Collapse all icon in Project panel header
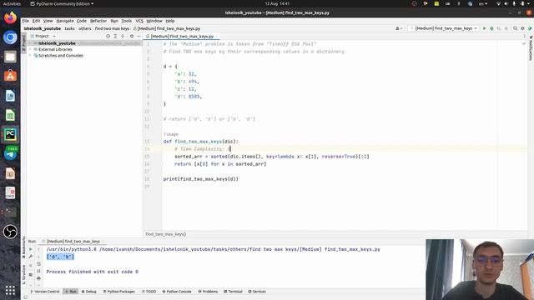Image resolution: width=534 pixels, height=300 pixels. click(123, 36)
